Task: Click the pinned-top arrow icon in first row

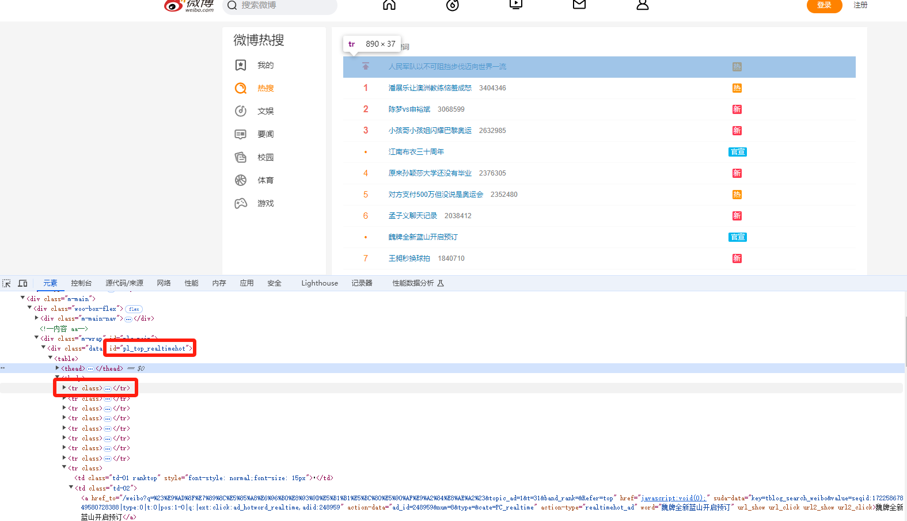Action: (366, 66)
